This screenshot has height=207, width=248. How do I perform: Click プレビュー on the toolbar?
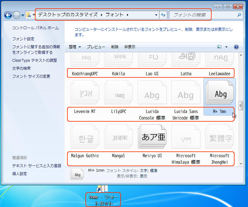click(96, 47)
